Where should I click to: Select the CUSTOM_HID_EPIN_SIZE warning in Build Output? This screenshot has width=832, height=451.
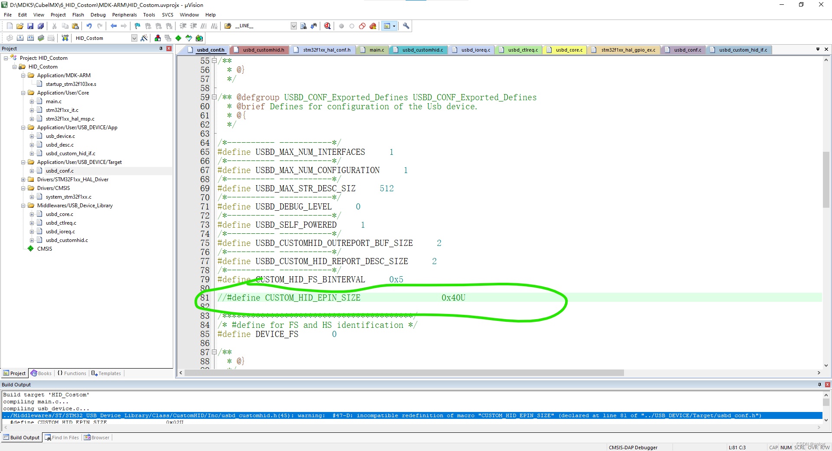(x=347, y=415)
